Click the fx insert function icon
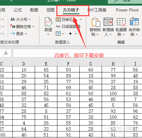142x138 pixels. (6, 53)
